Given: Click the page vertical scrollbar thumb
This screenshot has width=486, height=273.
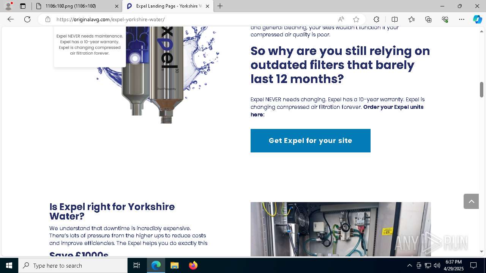Looking at the screenshot, I should (481, 89).
